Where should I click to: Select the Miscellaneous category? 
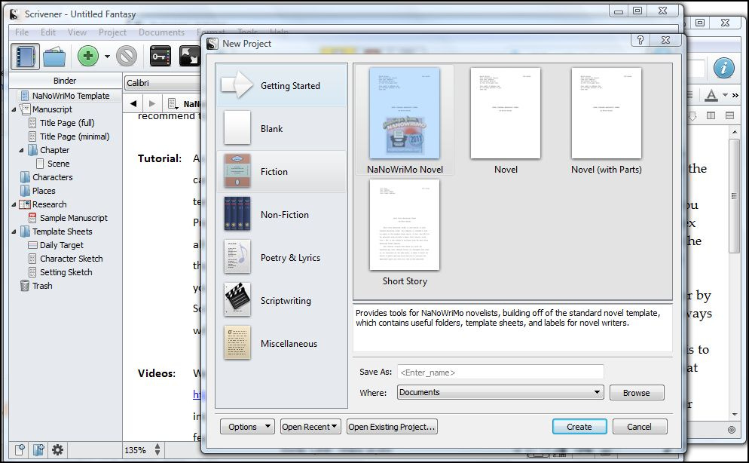(x=282, y=344)
